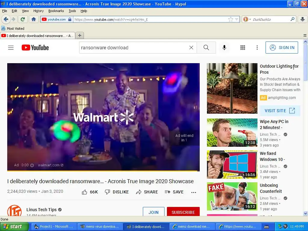Open the browser downloads arrow button
Viewport: 308px width, 231px height.
pos(303,19)
